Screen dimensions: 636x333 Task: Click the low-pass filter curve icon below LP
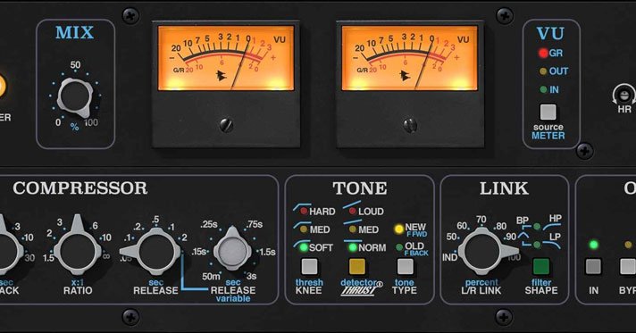[x=552, y=245]
